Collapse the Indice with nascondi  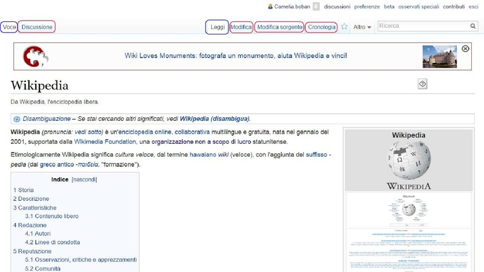(x=84, y=180)
